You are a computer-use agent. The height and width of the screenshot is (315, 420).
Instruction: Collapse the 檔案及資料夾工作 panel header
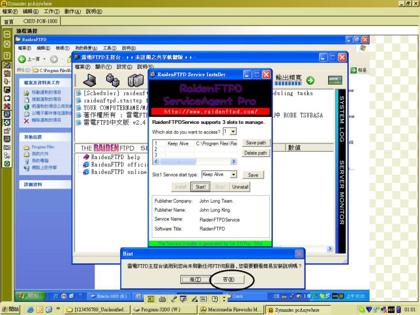tap(46, 82)
